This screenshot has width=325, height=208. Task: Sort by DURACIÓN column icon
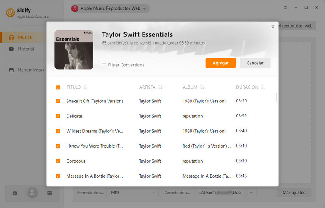pos(263,87)
